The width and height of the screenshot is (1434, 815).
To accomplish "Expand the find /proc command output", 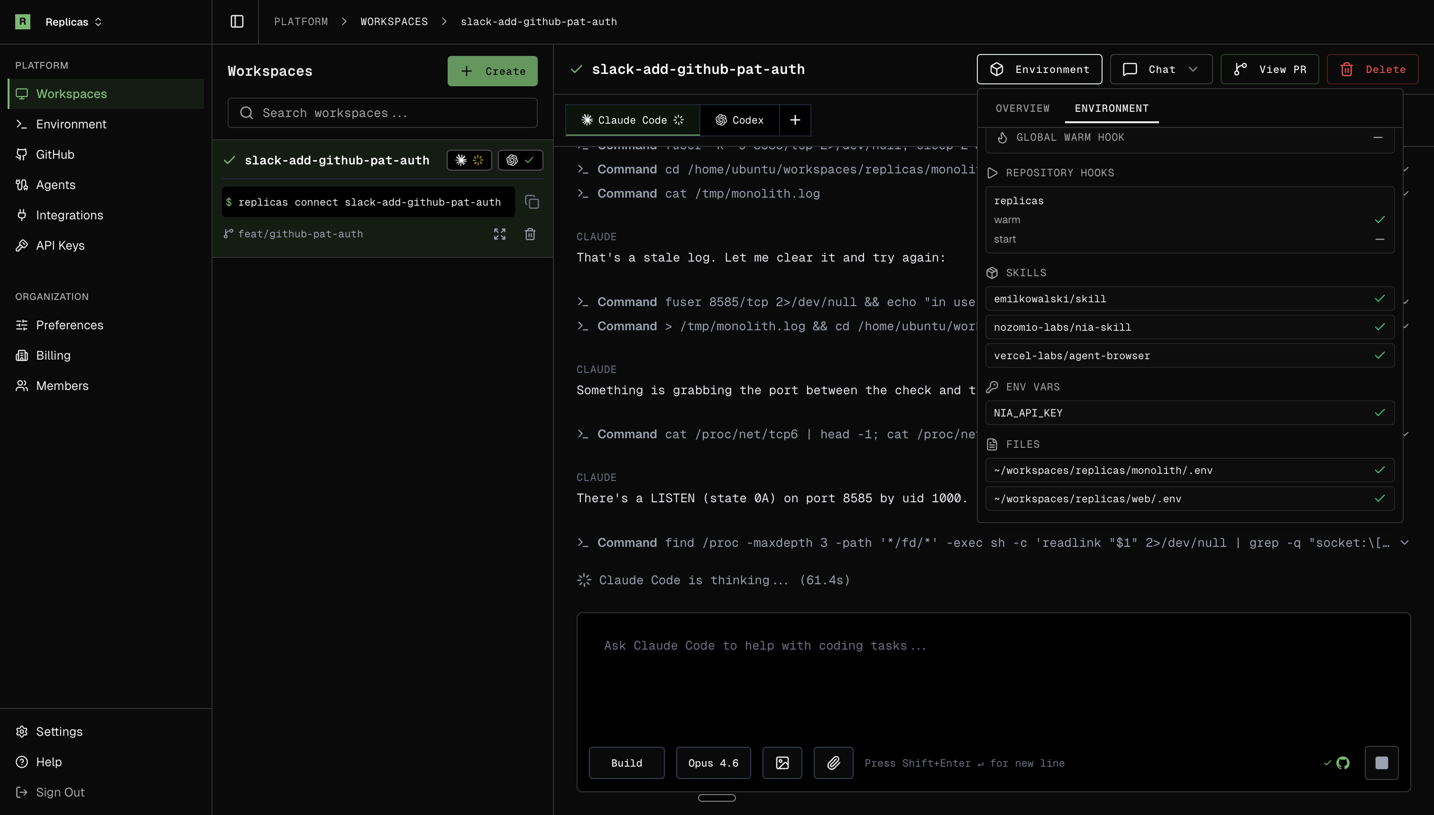I will tap(1404, 543).
